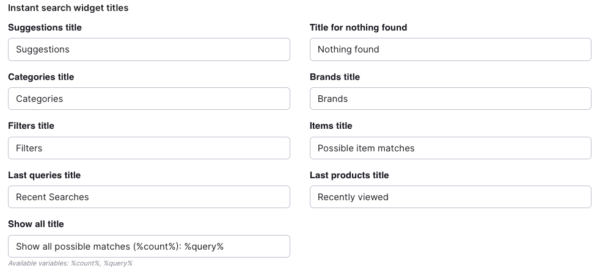Screen dimensions: 597x271
Task: Focus the 'Nothing found' text field
Action: (x=450, y=49)
